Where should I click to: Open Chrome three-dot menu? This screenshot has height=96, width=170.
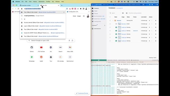(x=89, y=9)
